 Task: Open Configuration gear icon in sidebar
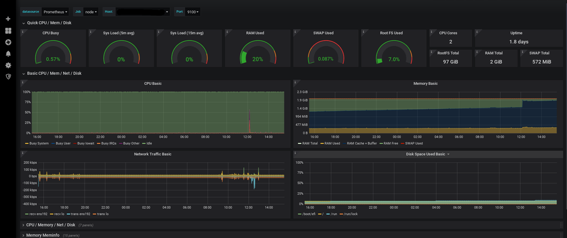(x=8, y=65)
